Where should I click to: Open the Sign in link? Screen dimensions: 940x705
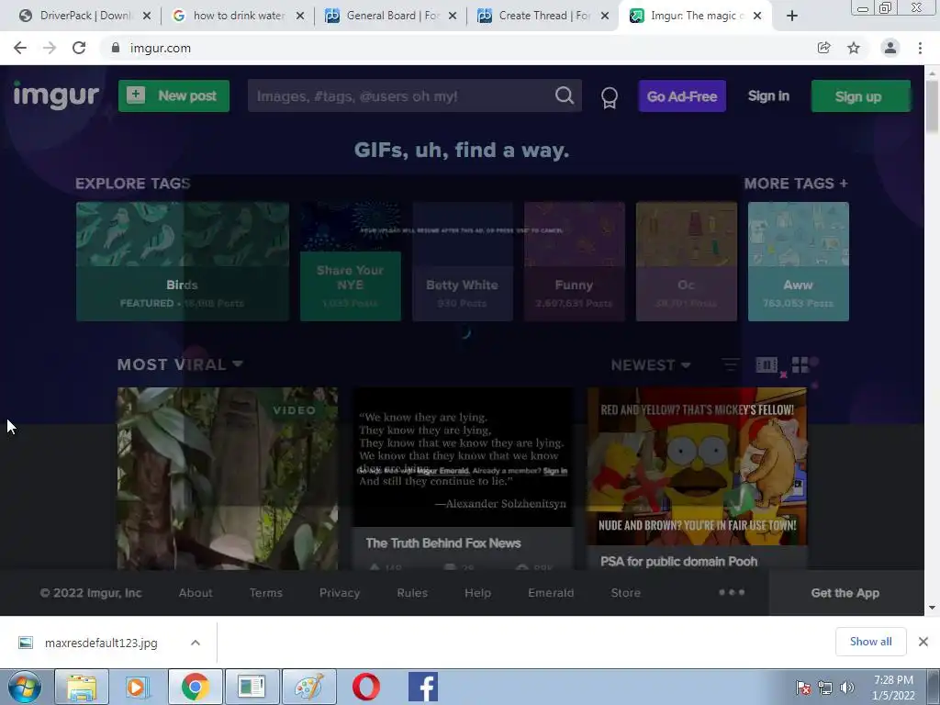tap(768, 95)
